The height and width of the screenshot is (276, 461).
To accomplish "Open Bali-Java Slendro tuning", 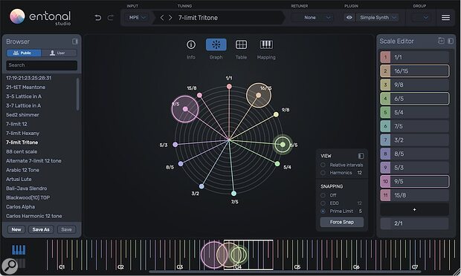I will [x=27, y=188].
